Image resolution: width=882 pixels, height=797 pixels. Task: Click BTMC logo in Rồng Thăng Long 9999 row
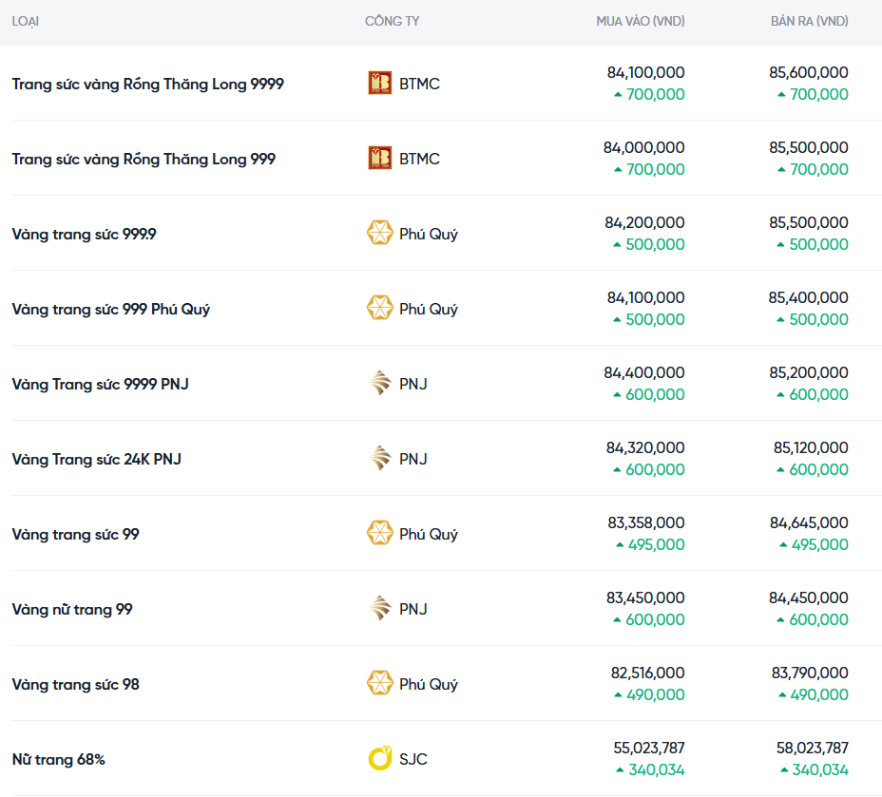(379, 84)
